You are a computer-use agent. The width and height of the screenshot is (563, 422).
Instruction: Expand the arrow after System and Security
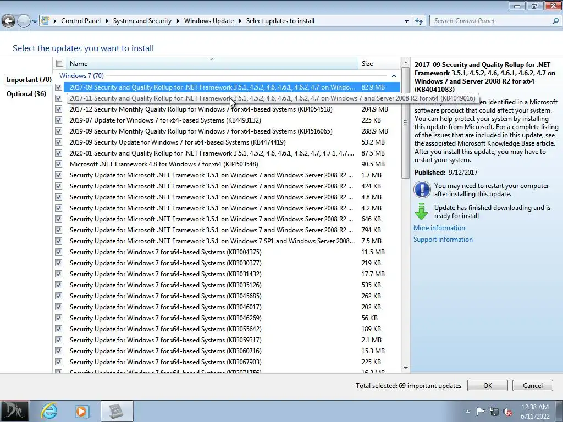[178, 21]
